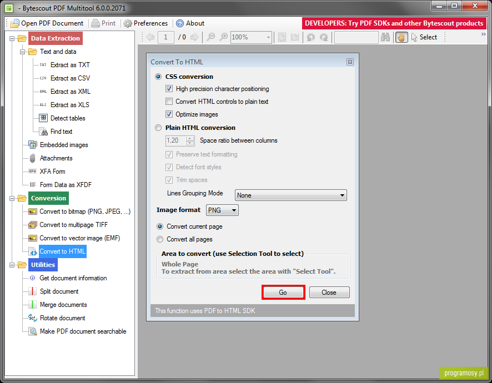The height and width of the screenshot is (383, 492).
Task: Click the Make PDF document searchable icon
Action: 33,331
